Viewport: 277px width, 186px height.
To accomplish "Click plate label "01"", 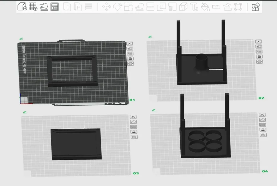I will [132, 100].
